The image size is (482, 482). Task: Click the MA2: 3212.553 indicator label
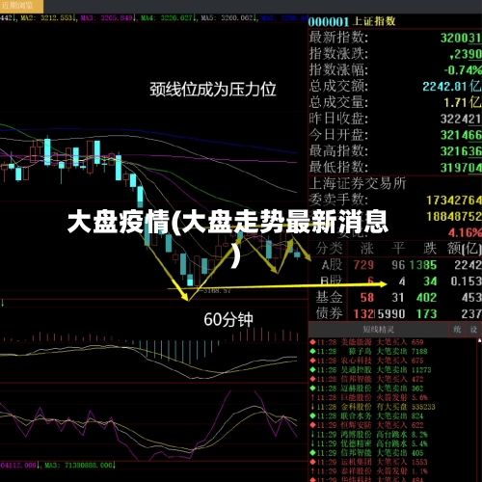49,18
